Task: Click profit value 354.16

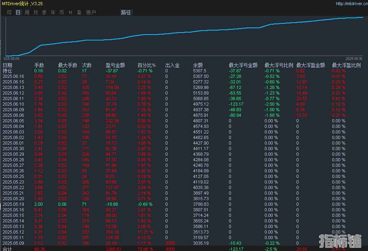Action: 112,232
